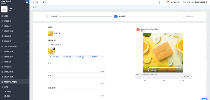Screen dimensions: 210x100
Task: Click into the 標題 title field
Action: click(76, 81)
